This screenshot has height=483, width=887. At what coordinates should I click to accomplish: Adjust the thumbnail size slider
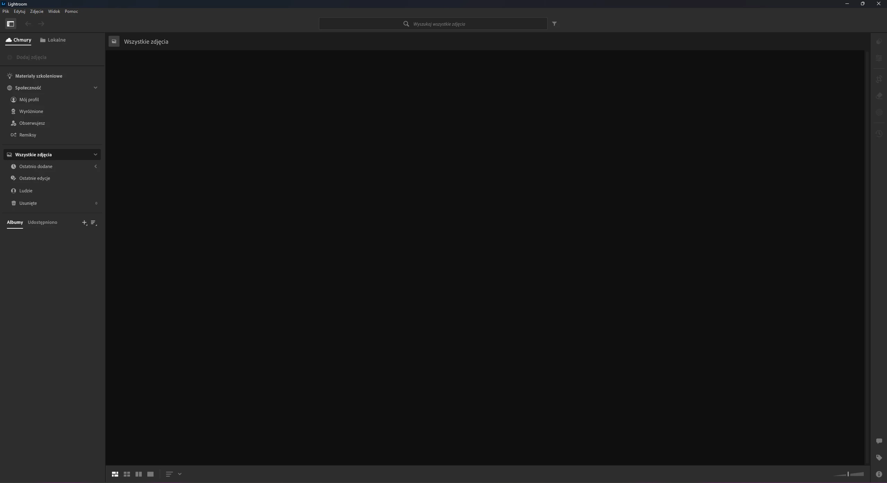(848, 474)
